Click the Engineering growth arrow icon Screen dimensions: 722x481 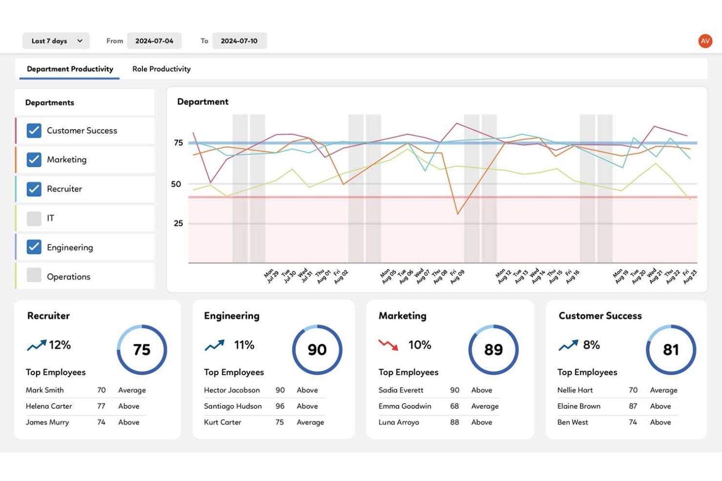point(215,345)
